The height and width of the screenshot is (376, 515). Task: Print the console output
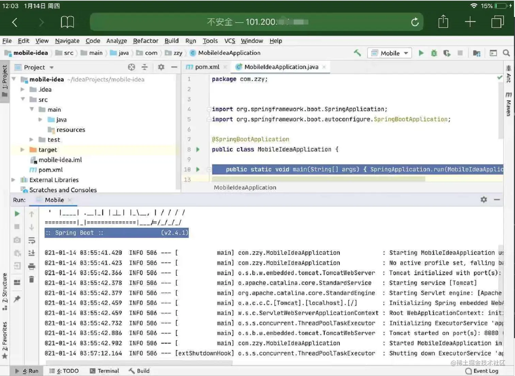(31, 266)
